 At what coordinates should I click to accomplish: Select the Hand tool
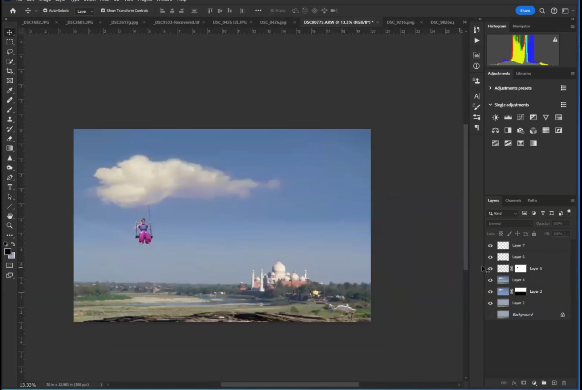pyautogui.click(x=10, y=216)
